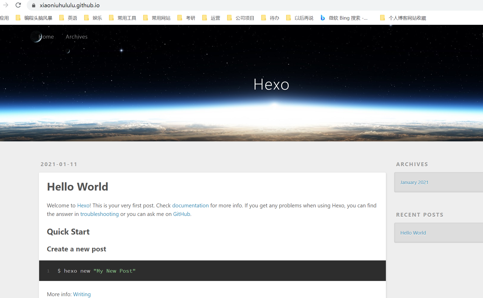Open the 运营 bookmark folder
Viewport: 483px width, 298px height.
tap(211, 18)
